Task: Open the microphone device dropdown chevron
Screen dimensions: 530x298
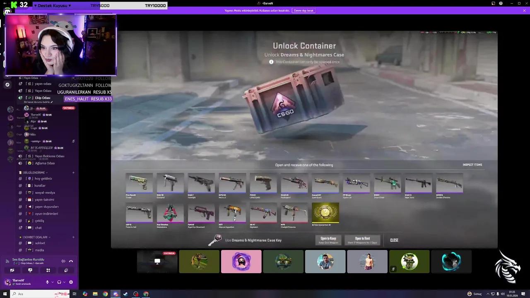Action: click(x=53, y=282)
